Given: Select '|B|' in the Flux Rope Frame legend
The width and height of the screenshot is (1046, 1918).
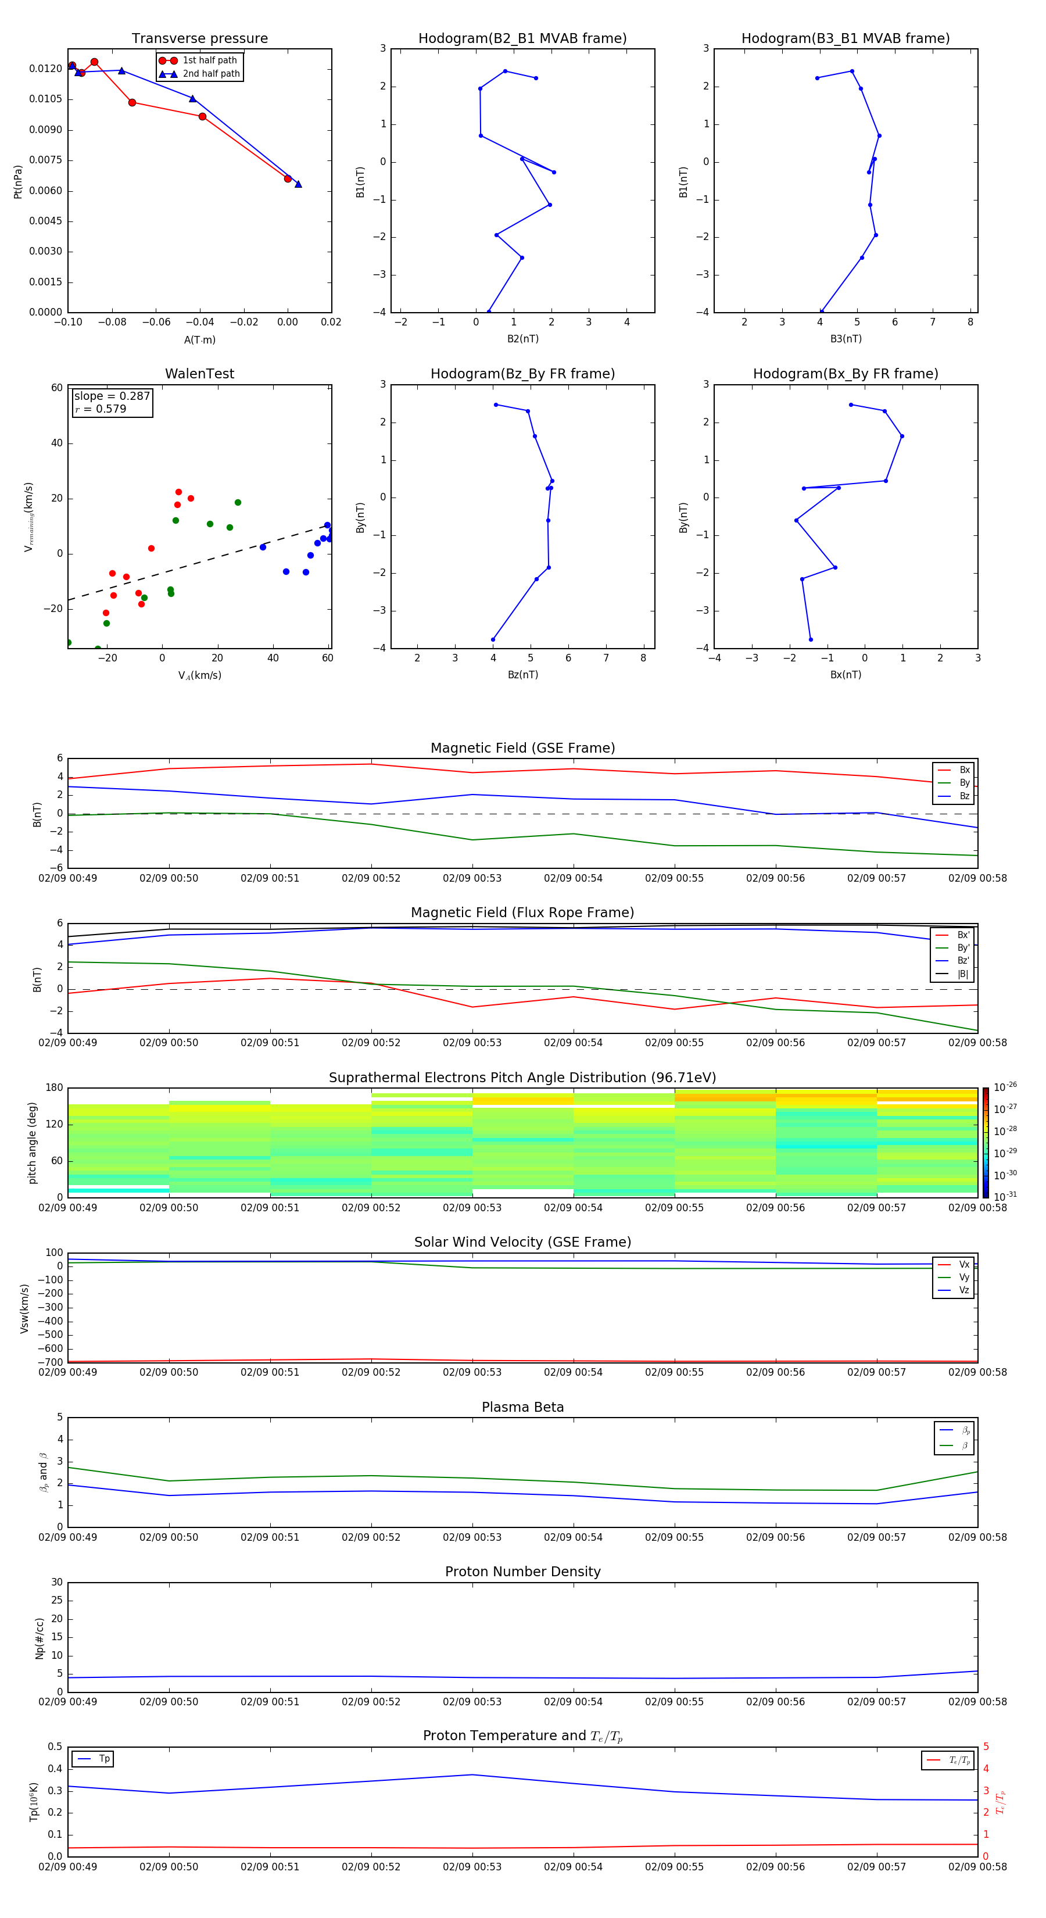Looking at the screenshot, I should click(x=952, y=974).
